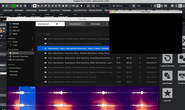Open the color selector dropdown arrow
This screenshot has height=110, width=185.
[x=84, y=6]
